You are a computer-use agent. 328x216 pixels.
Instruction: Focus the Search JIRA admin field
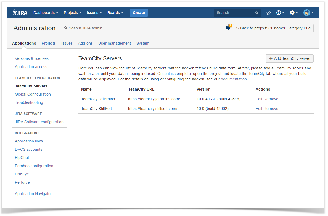[85, 28]
